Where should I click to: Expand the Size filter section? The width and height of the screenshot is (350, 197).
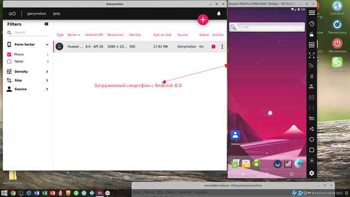click(47, 80)
